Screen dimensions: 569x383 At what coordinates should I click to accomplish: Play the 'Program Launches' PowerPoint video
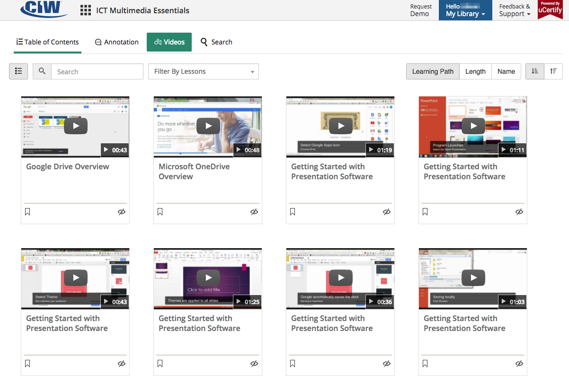click(x=473, y=126)
